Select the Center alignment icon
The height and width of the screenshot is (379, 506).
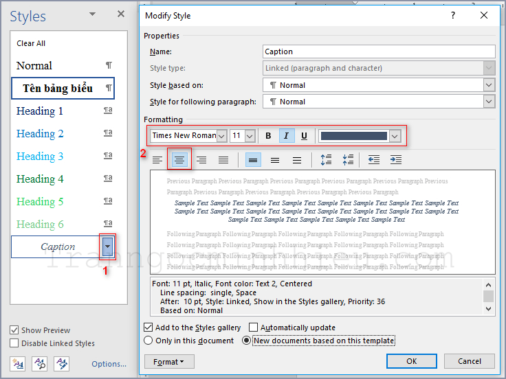(x=179, y=160)
